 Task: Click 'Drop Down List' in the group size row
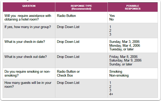(68, 27)
